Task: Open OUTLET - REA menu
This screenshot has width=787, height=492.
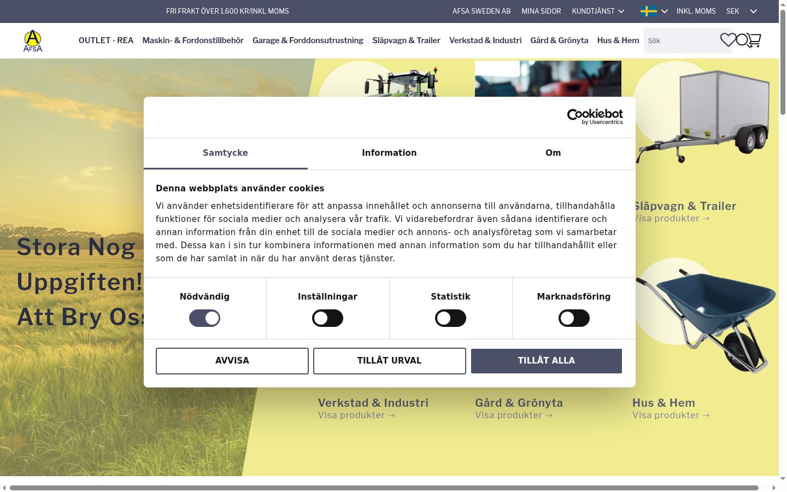Action: [106, 40]
